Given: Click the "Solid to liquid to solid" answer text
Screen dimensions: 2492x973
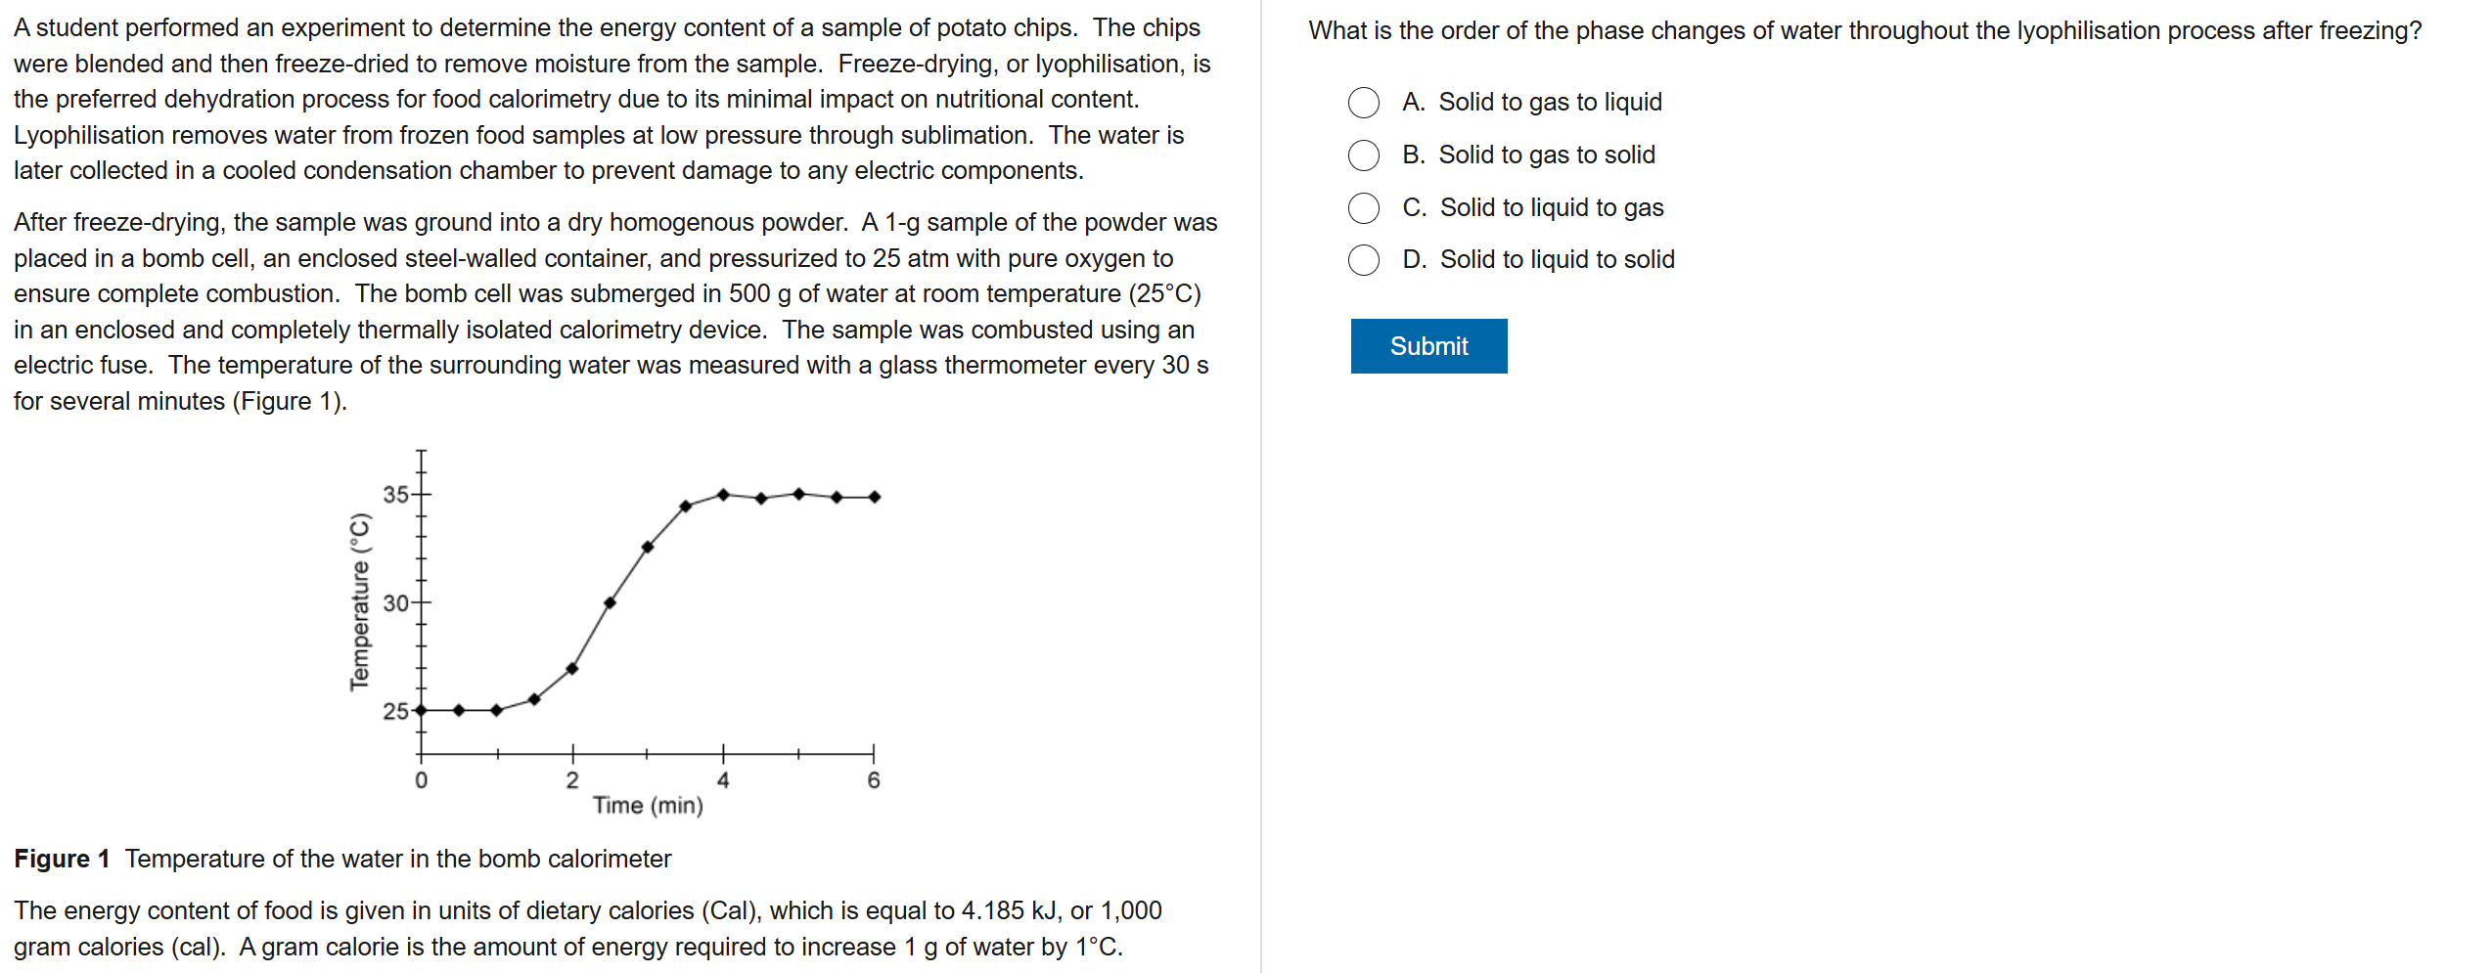Looking at the screenshot, I should coord(1557,260).
